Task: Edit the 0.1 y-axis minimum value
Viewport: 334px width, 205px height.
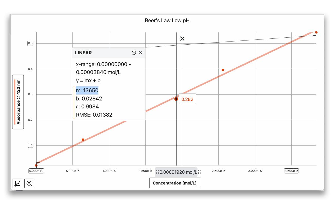Action: (30, 145)
